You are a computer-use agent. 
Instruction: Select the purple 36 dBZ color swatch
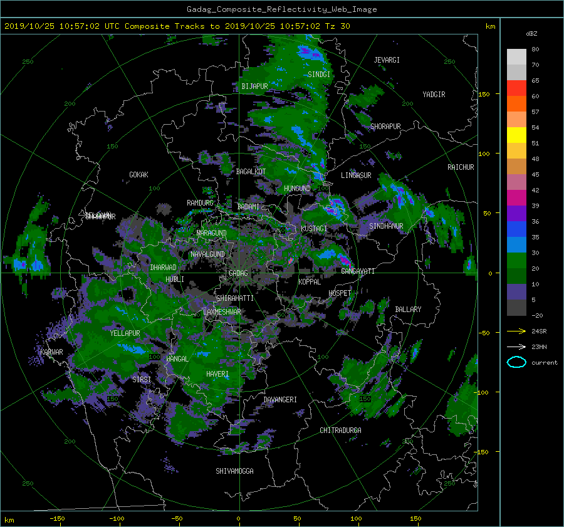coord(516,213)
